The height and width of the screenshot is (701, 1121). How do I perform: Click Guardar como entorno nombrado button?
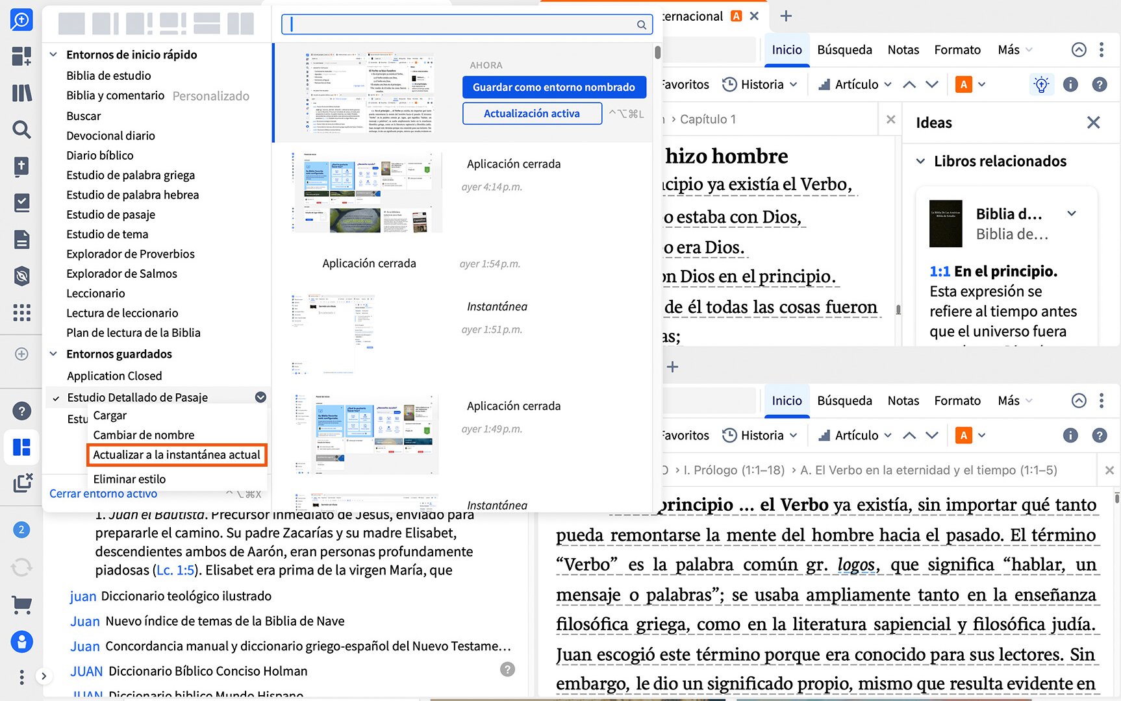tap(554, 87)
